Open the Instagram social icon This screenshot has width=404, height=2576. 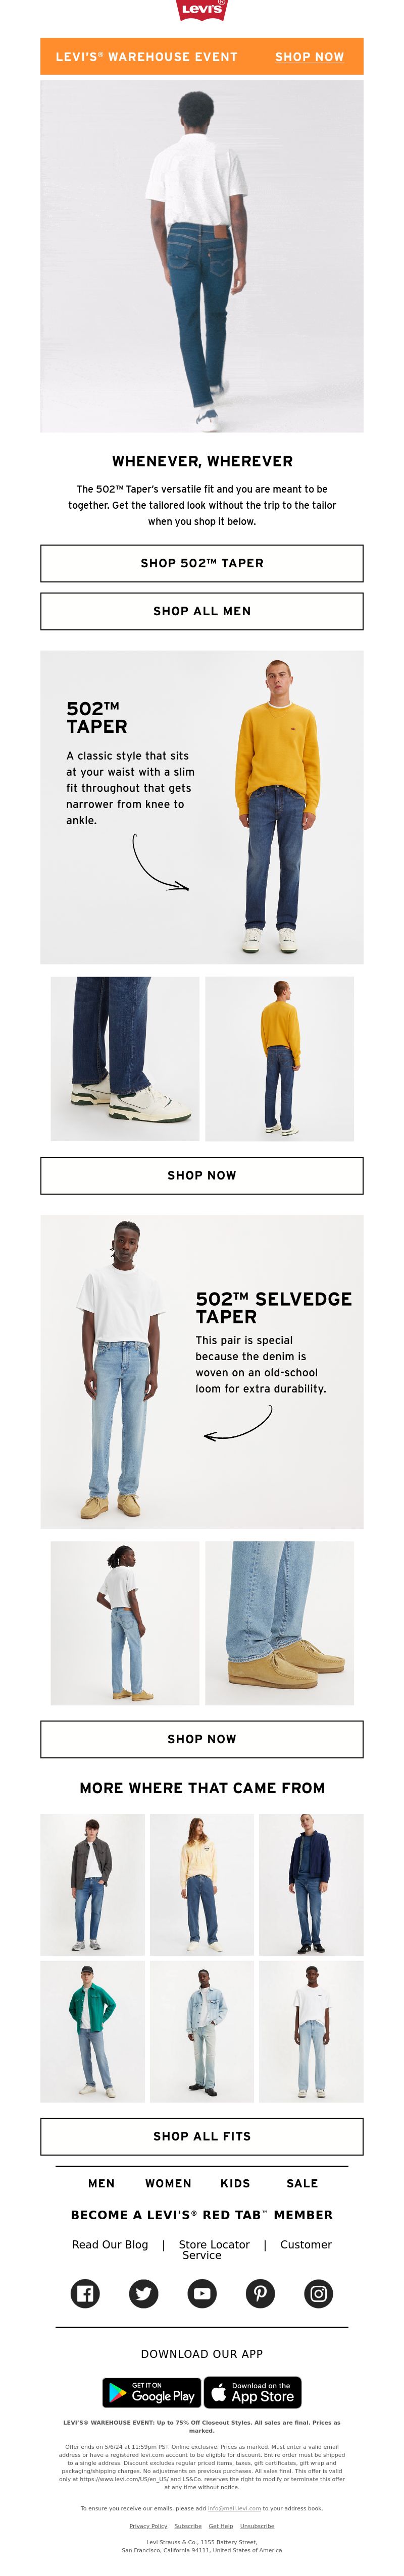(318, 2293)
